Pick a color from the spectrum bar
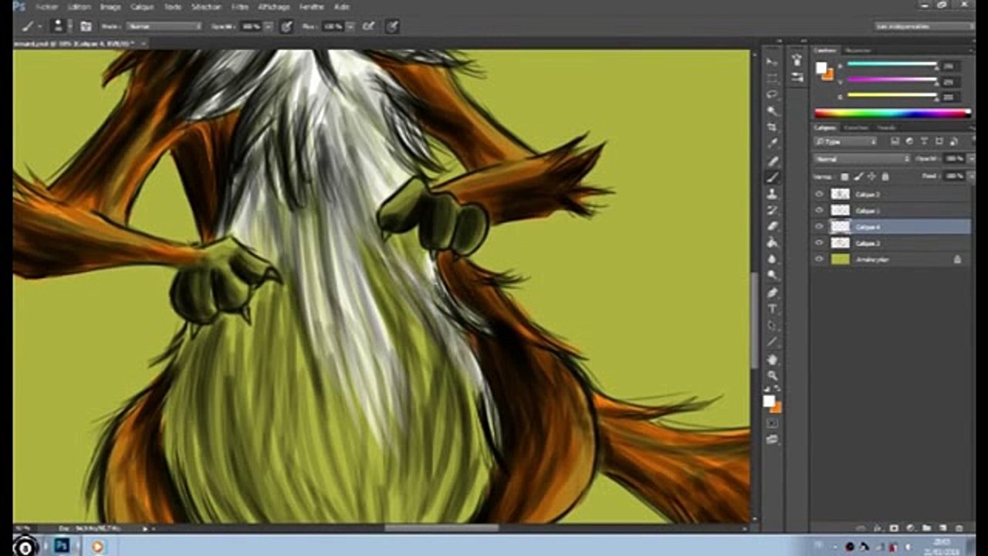This screenshot has height=556, width=988. tap(892, 114)
